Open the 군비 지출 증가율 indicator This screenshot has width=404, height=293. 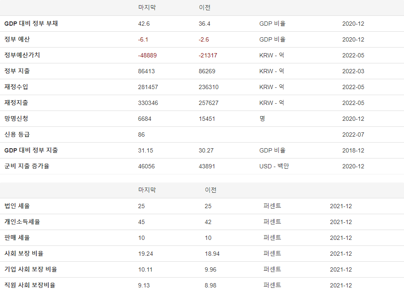coord(27,166)
